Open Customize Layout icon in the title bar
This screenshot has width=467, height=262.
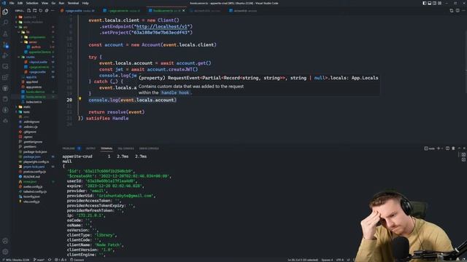439,3
